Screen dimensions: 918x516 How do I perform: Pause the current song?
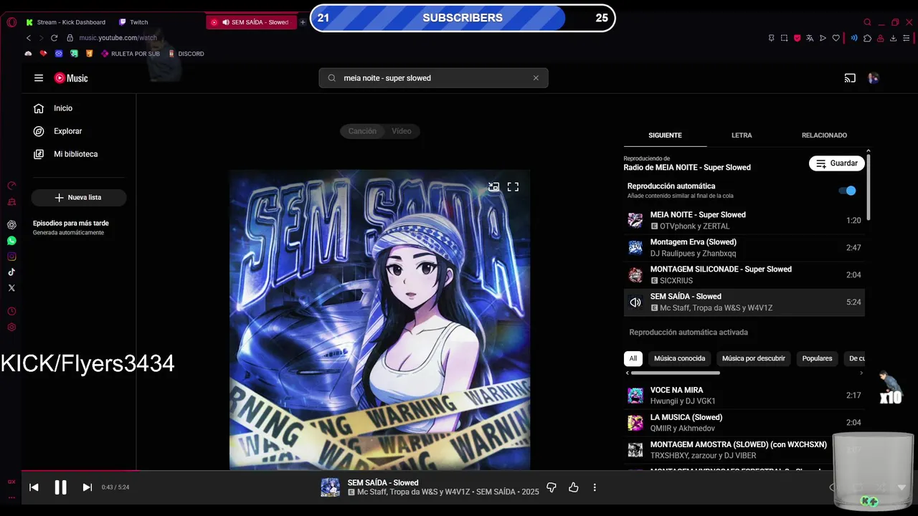[60, 487]
